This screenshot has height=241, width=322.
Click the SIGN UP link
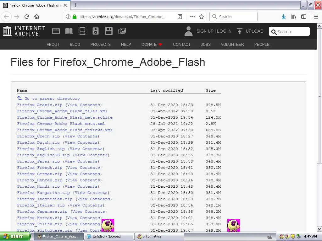205,31
